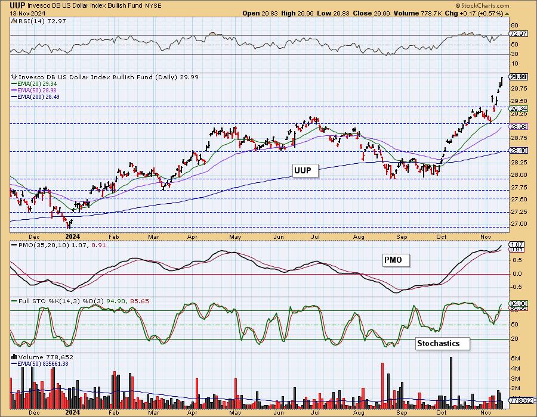The width and height of the screenshot is (537, 417).
Task: Click the price-bar icon beside Invesco (Daily) legend
Action: pos(14,77)
